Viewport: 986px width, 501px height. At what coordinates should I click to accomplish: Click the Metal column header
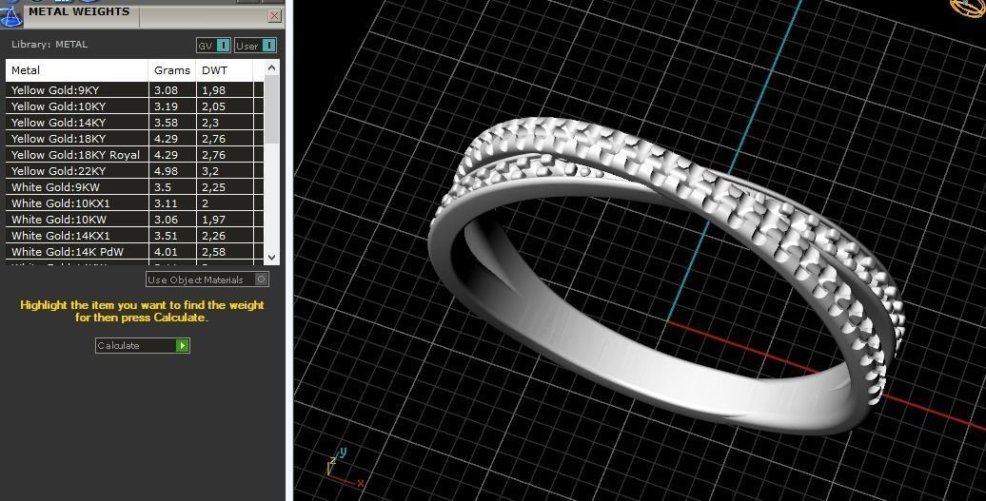pos(77,70)
